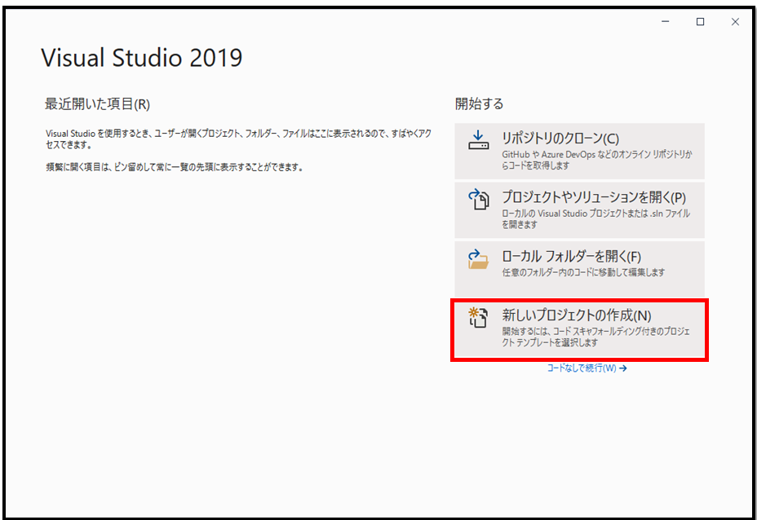Click text about コード スキャフォールディング templates
The image size is (757, 520).
595,337
